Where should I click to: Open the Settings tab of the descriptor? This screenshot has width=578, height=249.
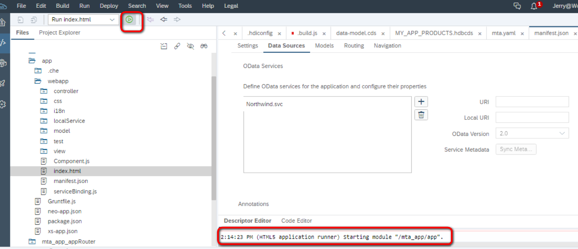[247, 46]
